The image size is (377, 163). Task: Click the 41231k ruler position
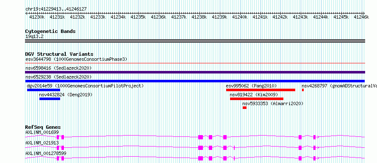pos(57,17)
